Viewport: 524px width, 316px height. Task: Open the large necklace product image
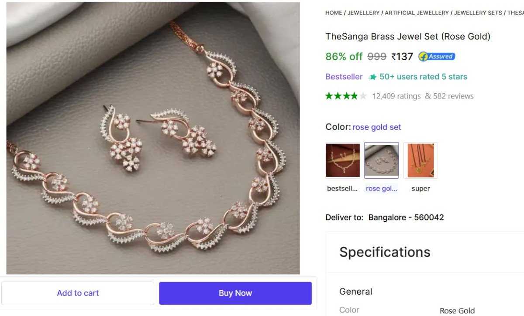point(153,138)
